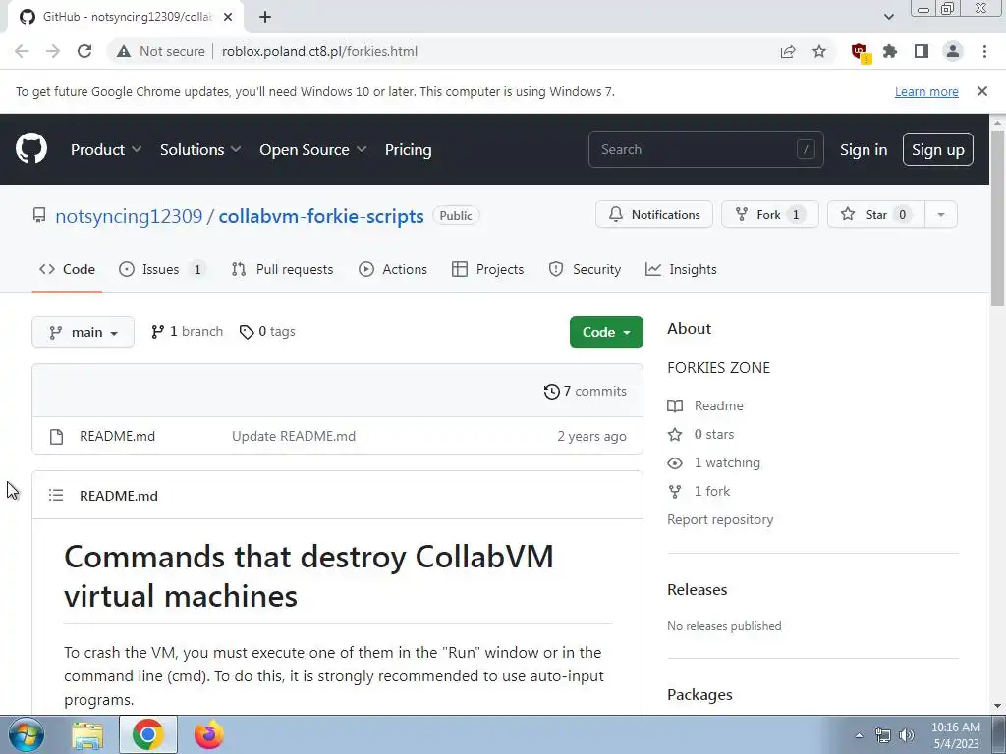Star the repository
This screenshot has height=754, width=1006.
point(876,215)
